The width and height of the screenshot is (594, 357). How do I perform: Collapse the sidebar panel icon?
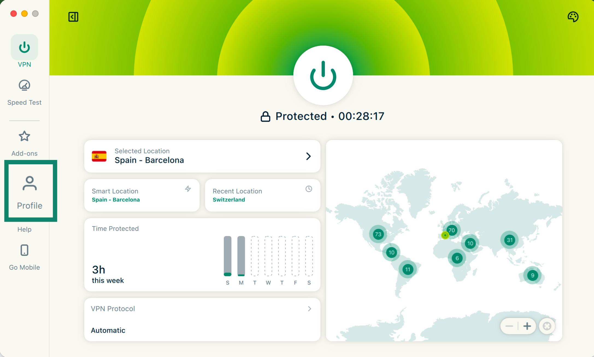click(x=73, y=17)
